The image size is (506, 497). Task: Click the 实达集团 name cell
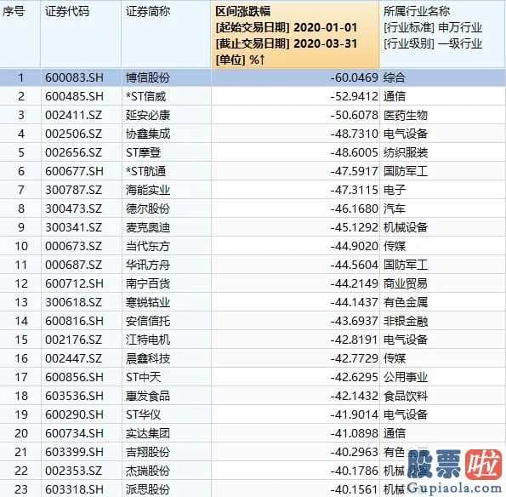click(148, 434)
